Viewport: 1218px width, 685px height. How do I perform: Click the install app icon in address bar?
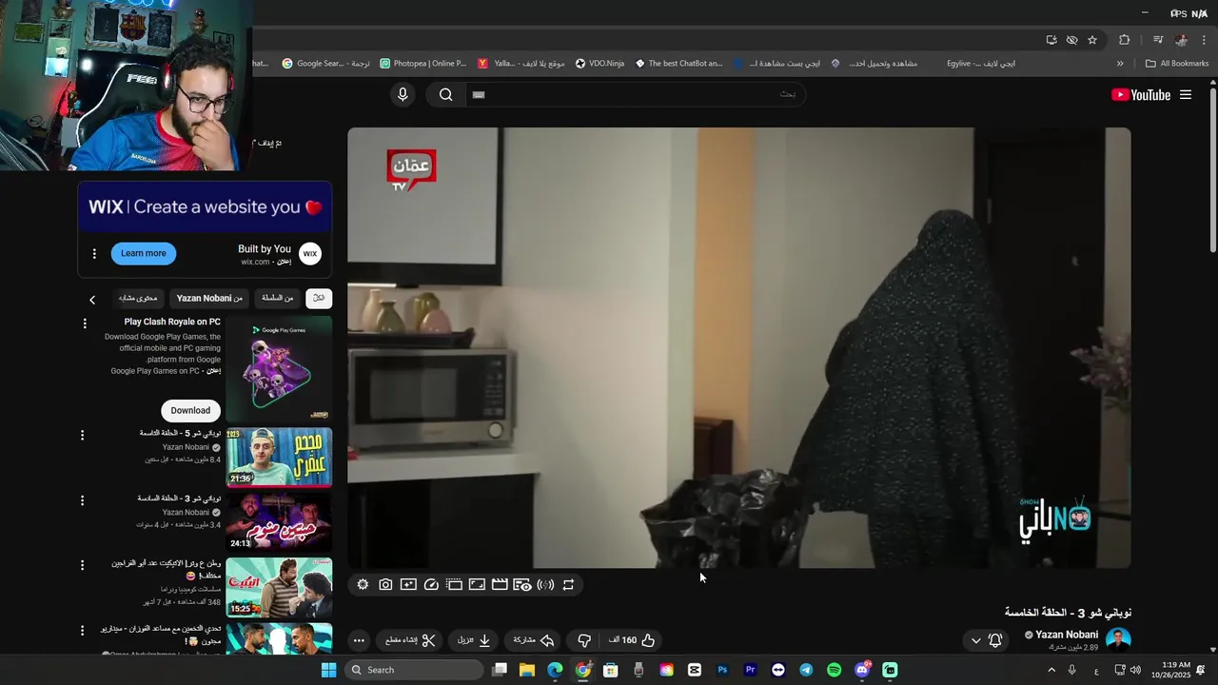pos(1051,40)
